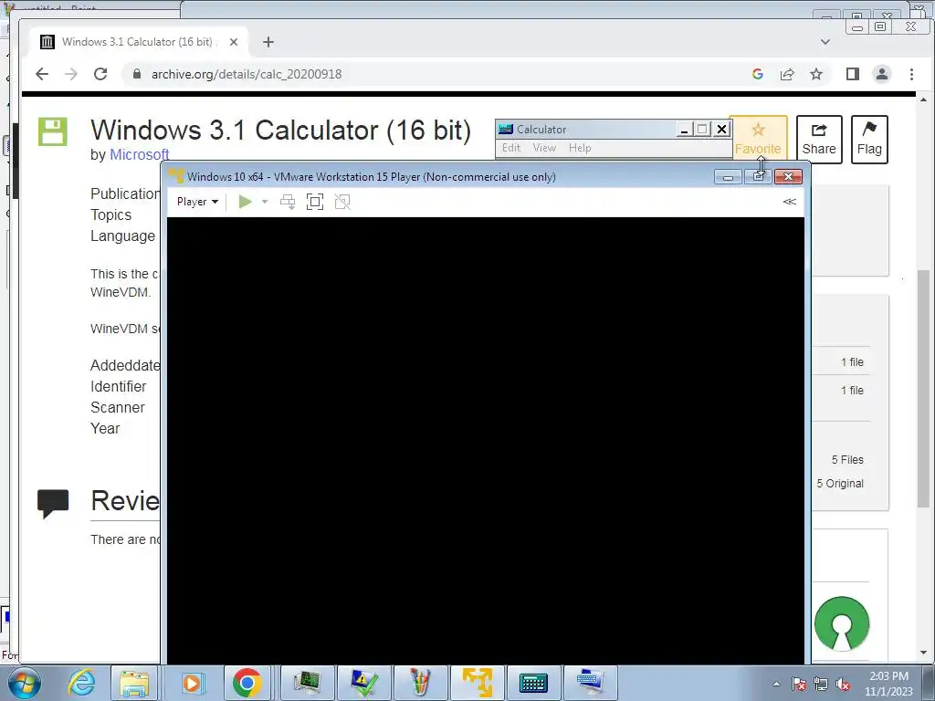Bookmark this page with the star icon
The image size is (935, 701).
[x=816, y=74]
